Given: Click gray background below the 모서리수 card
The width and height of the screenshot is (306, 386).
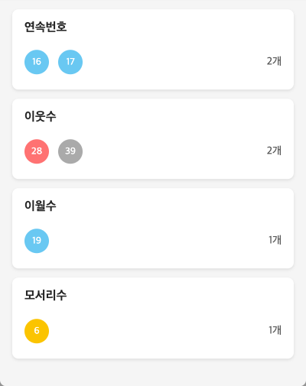Looking at the screenshot, I should point(153,372).
